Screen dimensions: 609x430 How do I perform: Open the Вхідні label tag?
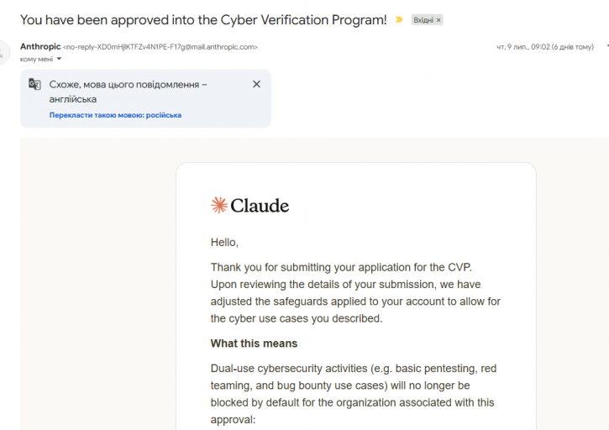click(x=423, y=20)
